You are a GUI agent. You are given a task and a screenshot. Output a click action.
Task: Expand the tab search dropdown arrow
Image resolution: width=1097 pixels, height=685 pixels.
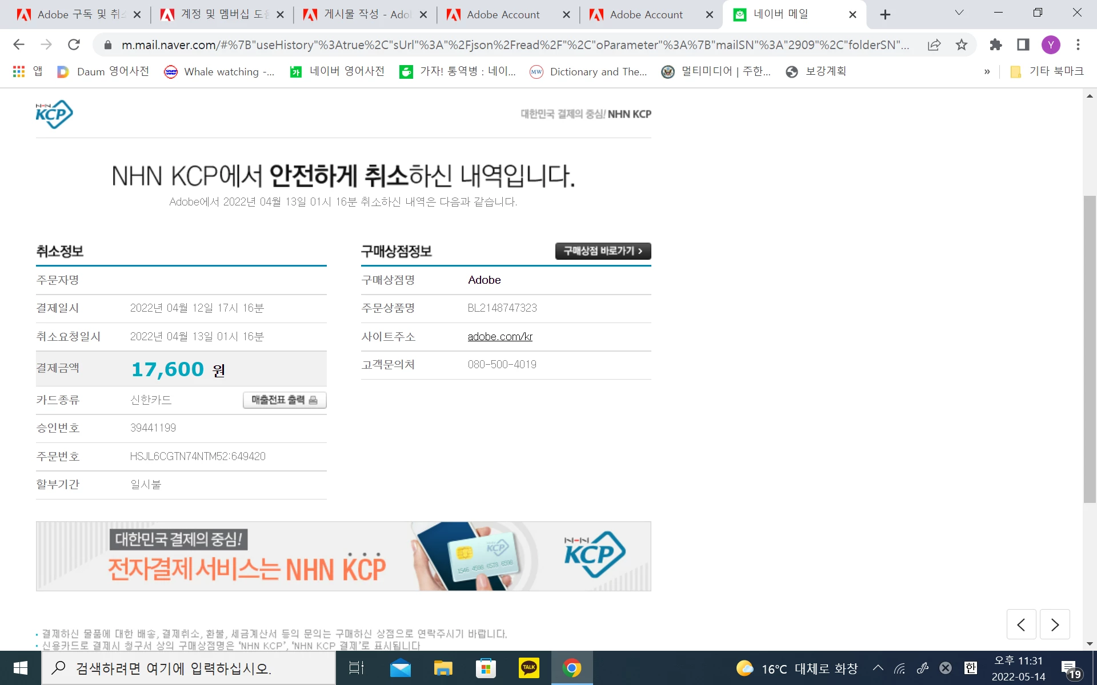(x=959, y=13)
